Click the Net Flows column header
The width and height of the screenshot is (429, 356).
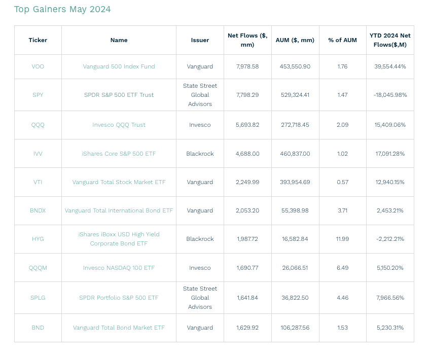[x=247, y=40]
